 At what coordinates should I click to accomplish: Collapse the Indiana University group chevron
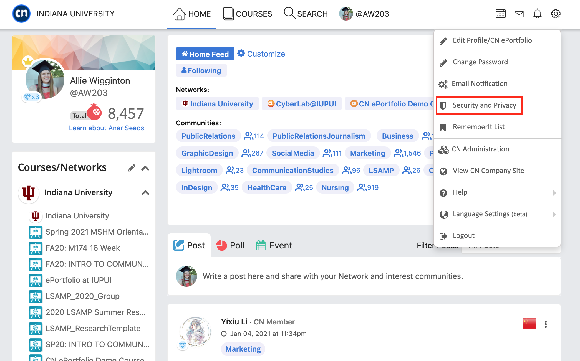pyautogui.click(x=145, y=192)
